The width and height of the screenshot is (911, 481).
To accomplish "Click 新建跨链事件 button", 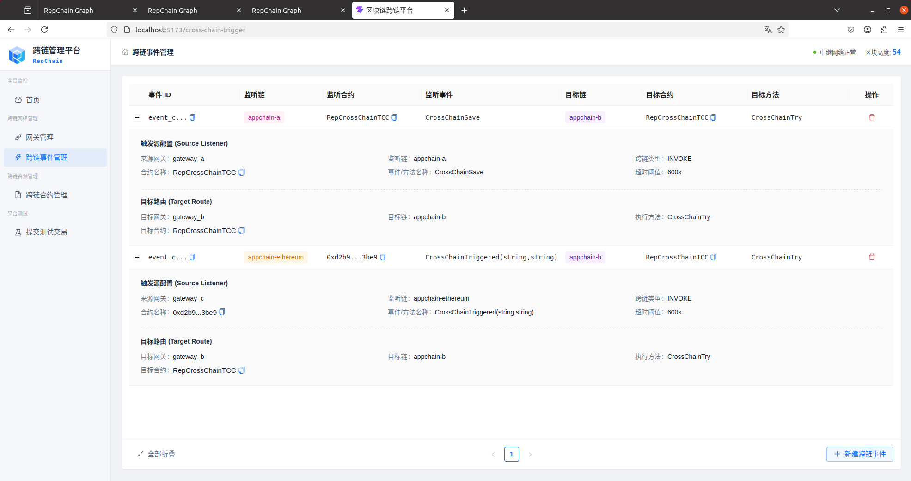I will pyautogui.click(x=860, y=454).
